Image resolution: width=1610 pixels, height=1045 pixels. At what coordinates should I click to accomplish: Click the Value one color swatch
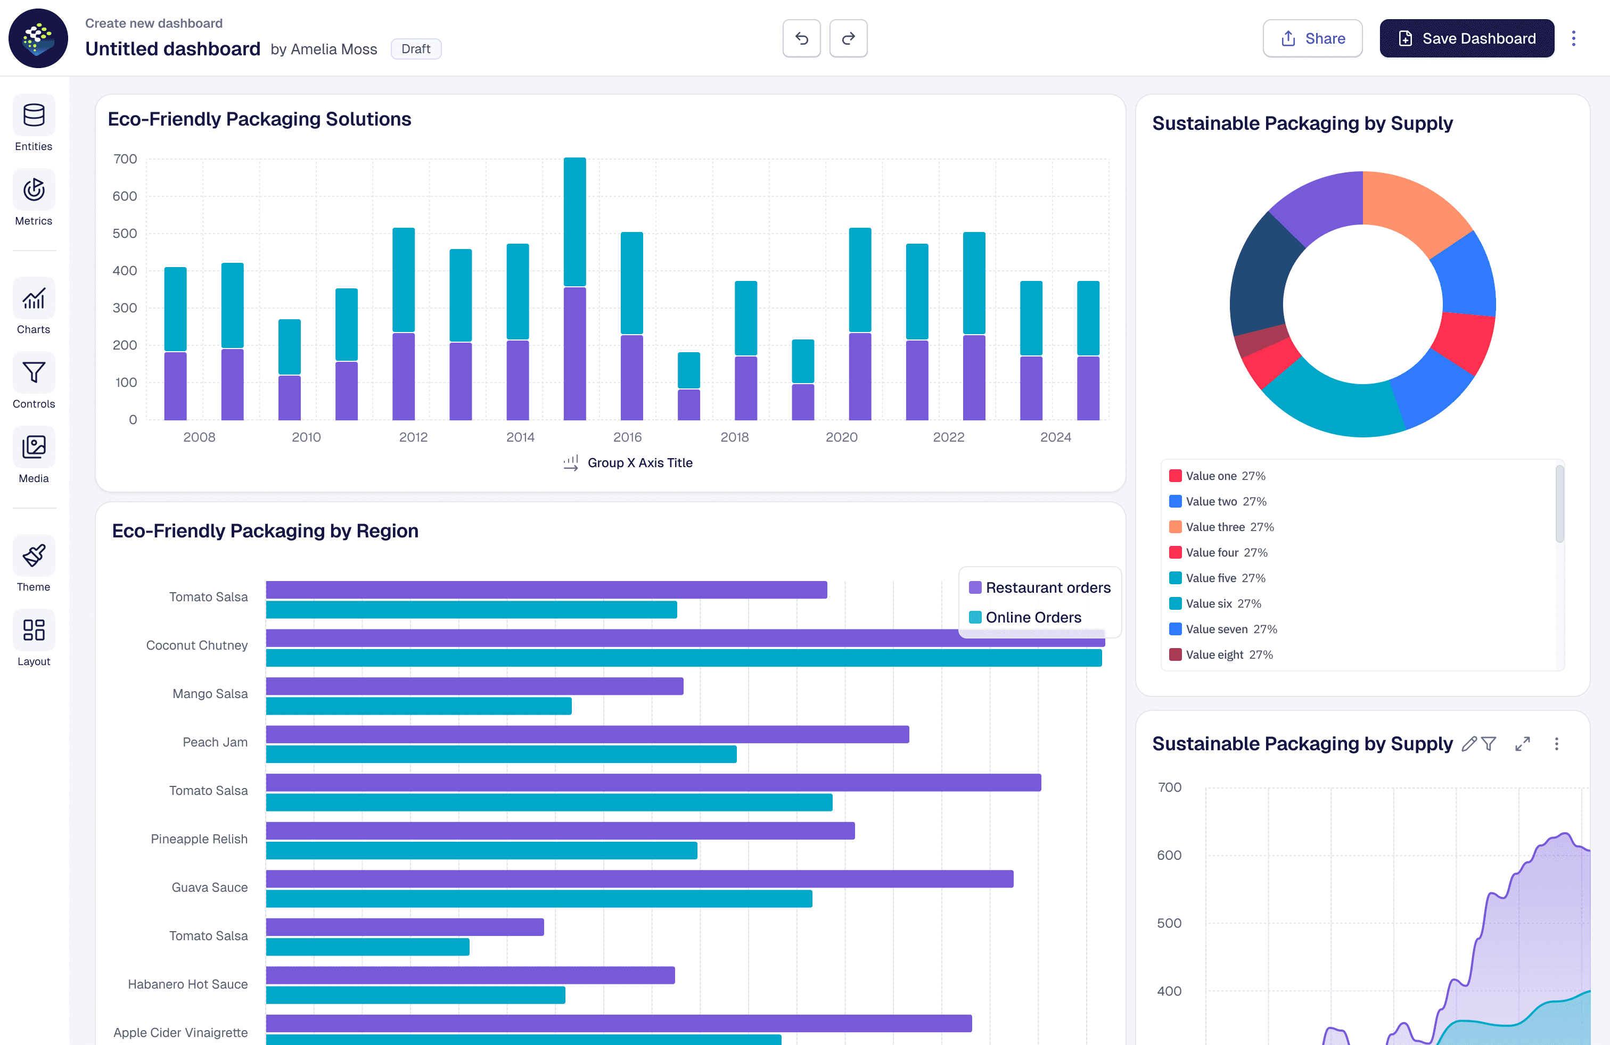coord(1176,476)
